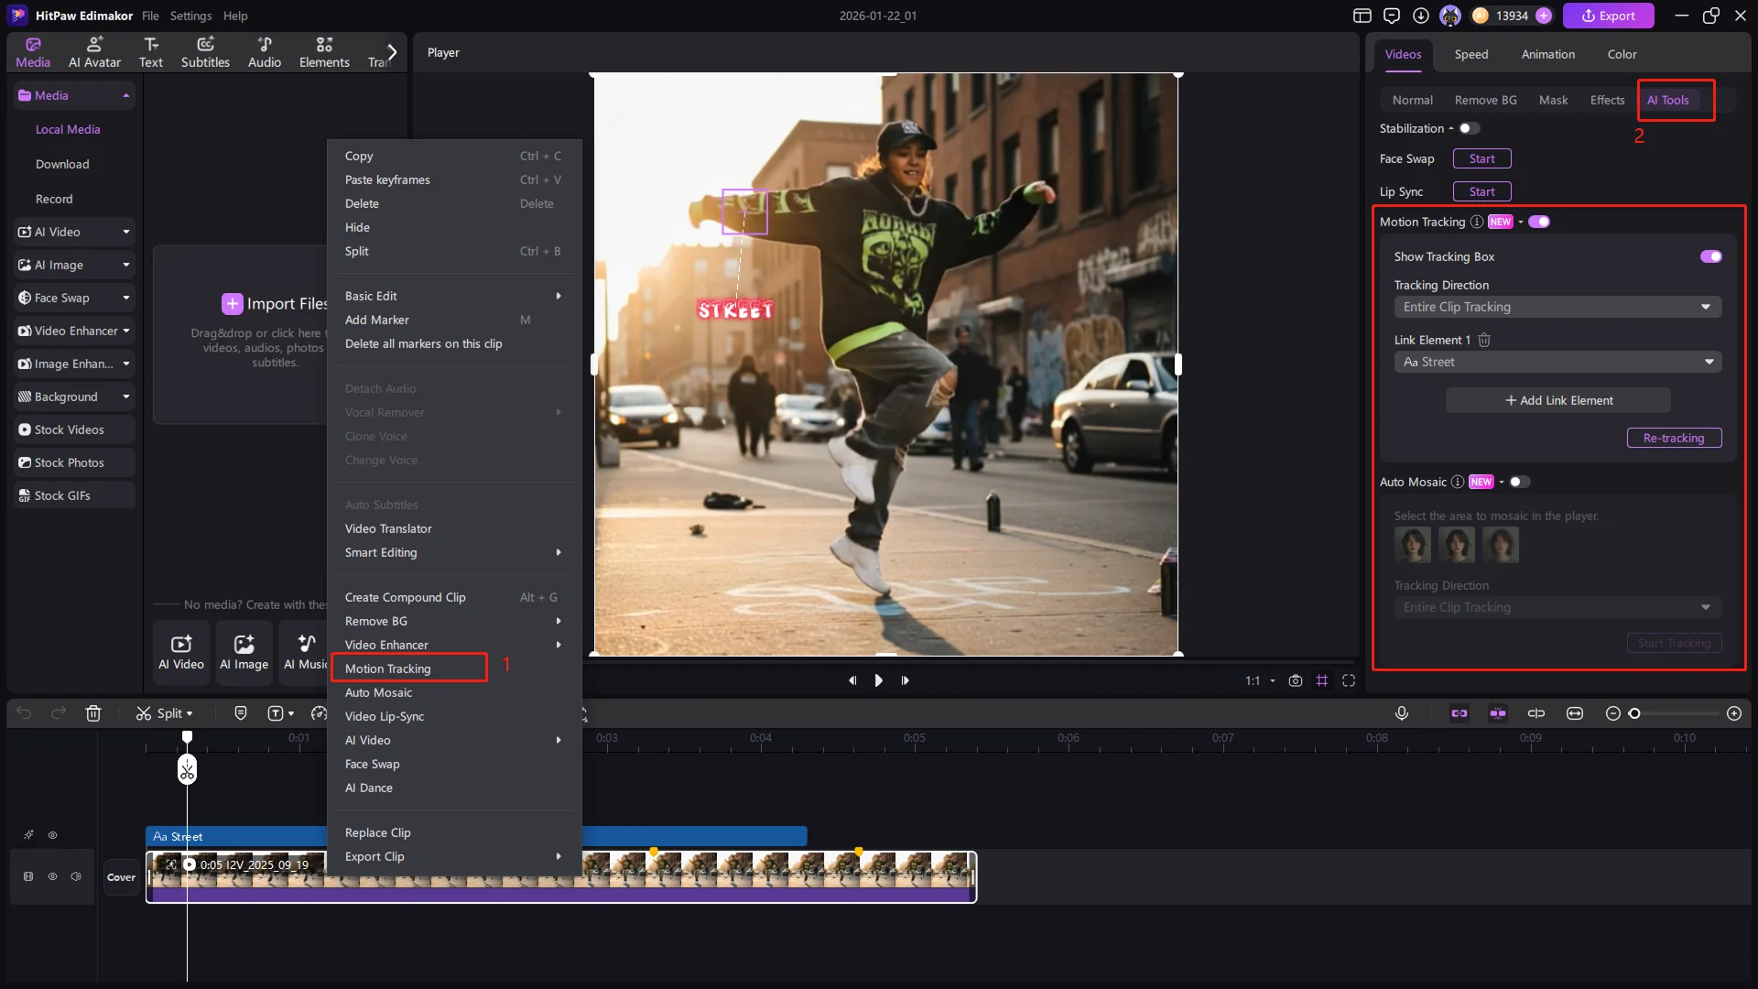Toggle the Show Tracking Box switch

[1710, 256]
